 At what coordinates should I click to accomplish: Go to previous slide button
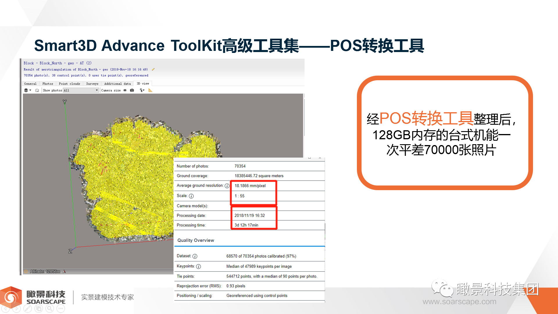click(x=5, y=308)
